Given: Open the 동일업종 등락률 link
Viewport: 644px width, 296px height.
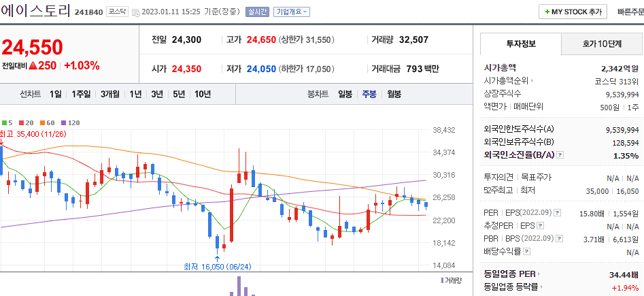Looking at the screenshot, I should coord(514,286).
